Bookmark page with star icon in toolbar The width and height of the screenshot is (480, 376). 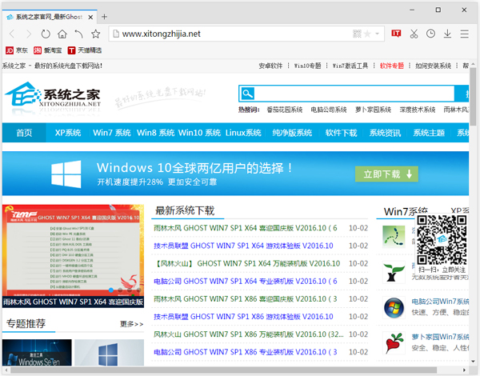tap(95, 34)
